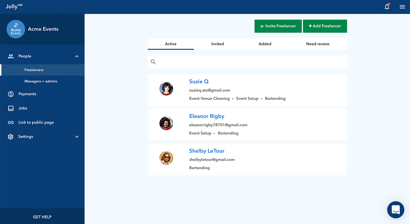Select the People menu label
This screenshot has width=410, height=224.
[25, 56]
